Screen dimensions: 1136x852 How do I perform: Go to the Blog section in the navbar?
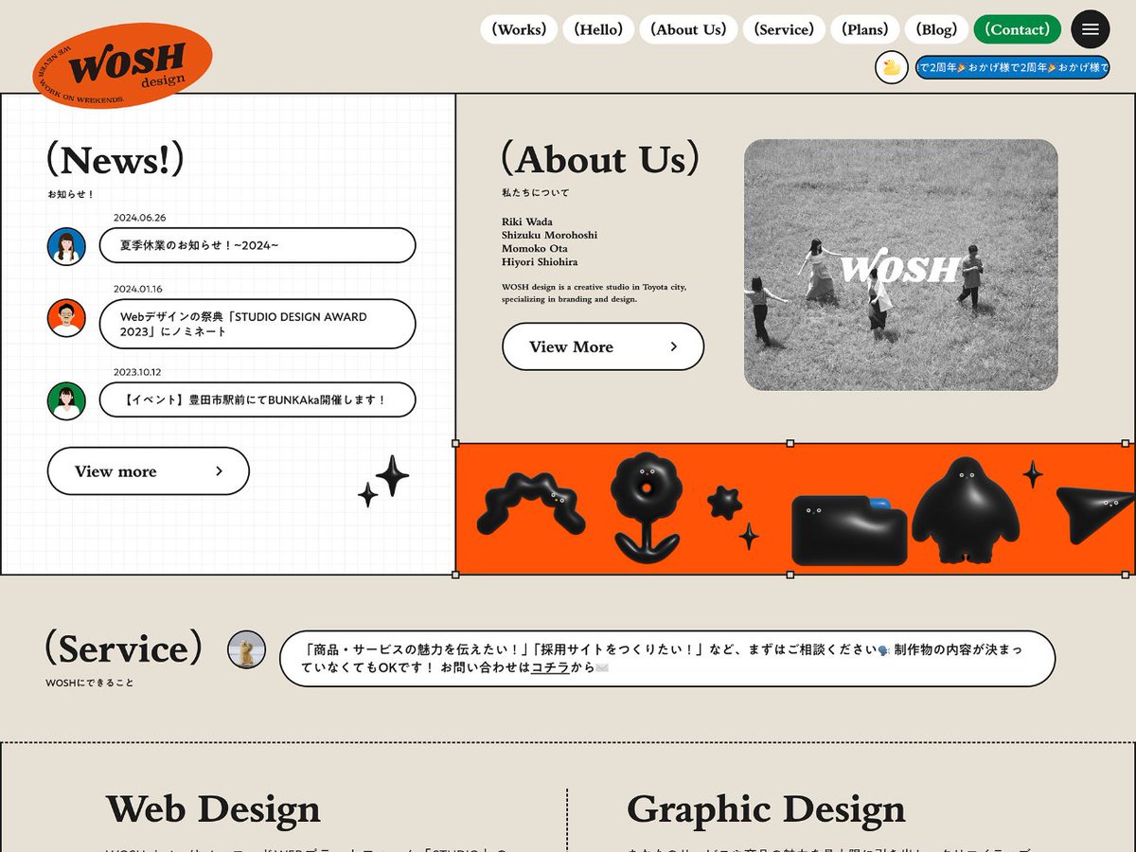[935, 29]
